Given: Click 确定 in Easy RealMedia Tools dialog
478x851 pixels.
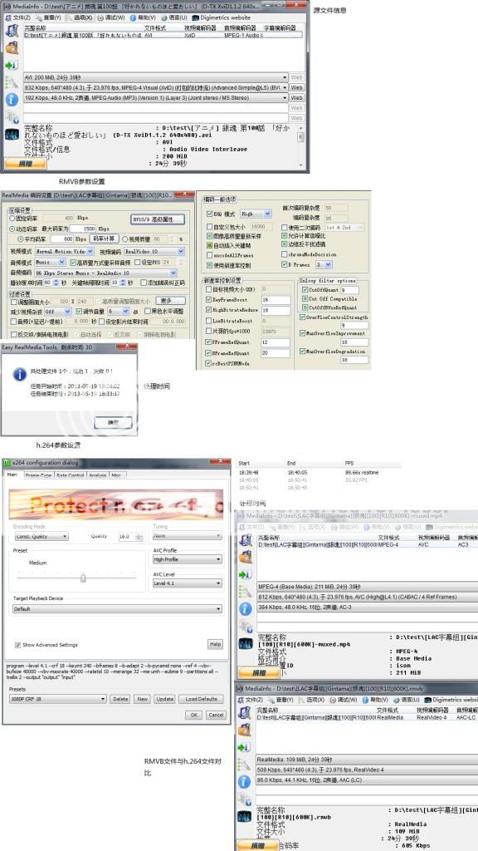Looking at the screenshot, I should pyautogui.click(x=113, y=421).
